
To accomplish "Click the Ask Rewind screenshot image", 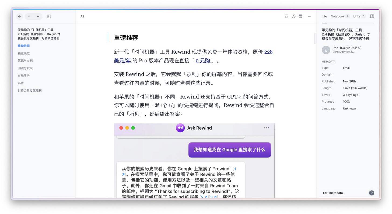I will coord(194,160).
